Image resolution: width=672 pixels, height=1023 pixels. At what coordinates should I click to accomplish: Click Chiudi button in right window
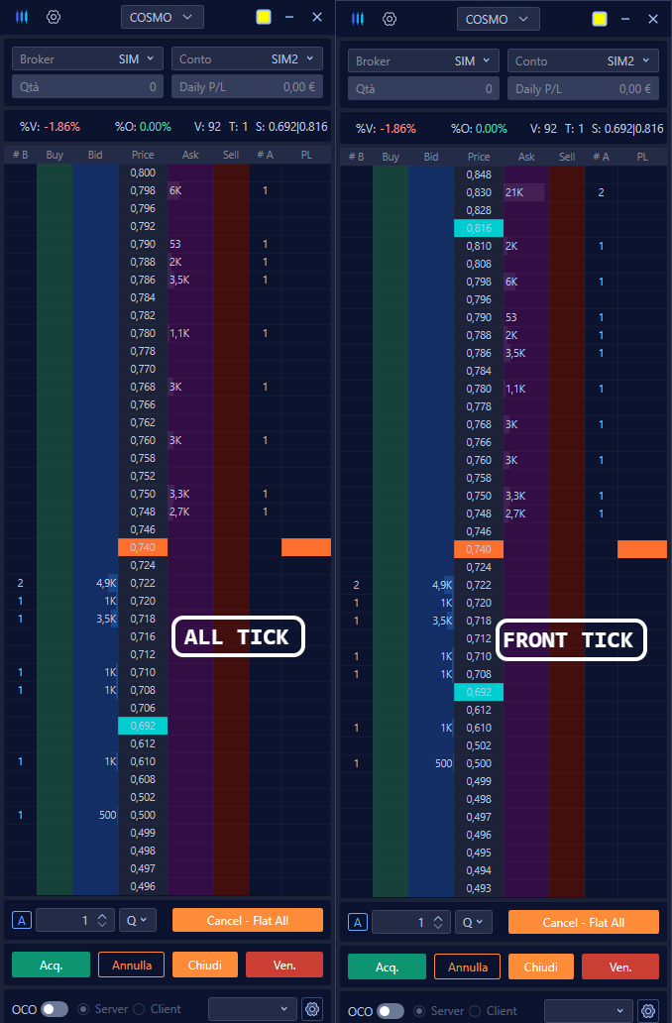pyautogui.click(x=541, y=966)
